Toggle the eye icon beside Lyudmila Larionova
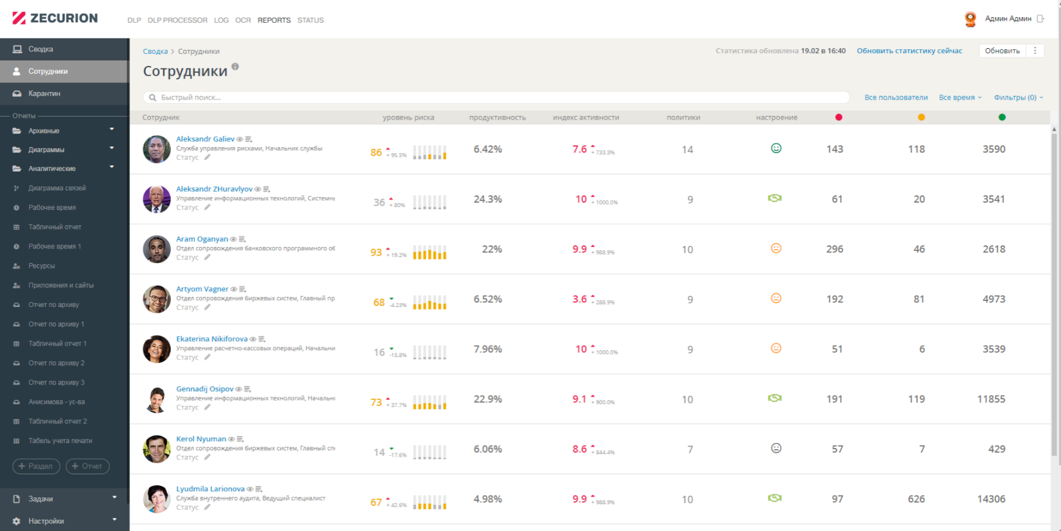 250,489
